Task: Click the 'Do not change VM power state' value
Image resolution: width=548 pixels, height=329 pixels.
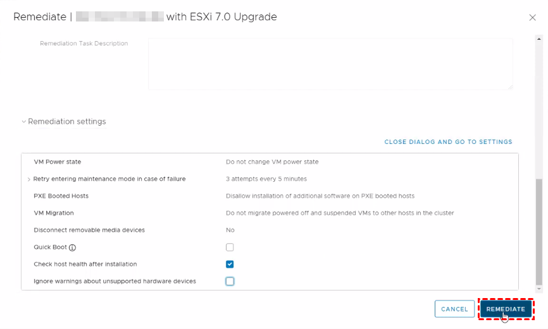Action: [272, 162]
